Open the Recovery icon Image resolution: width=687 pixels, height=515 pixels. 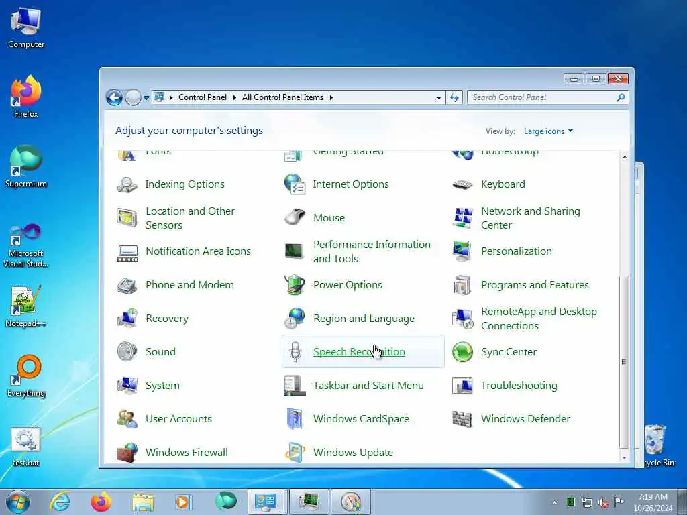(x=127, y=319)
